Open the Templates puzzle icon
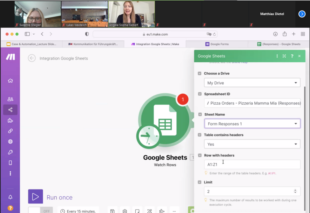This screenshot has width=310, height=213. point(10,121)
